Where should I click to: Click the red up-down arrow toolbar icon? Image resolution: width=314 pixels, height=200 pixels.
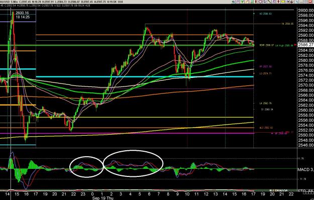(278, 2)
